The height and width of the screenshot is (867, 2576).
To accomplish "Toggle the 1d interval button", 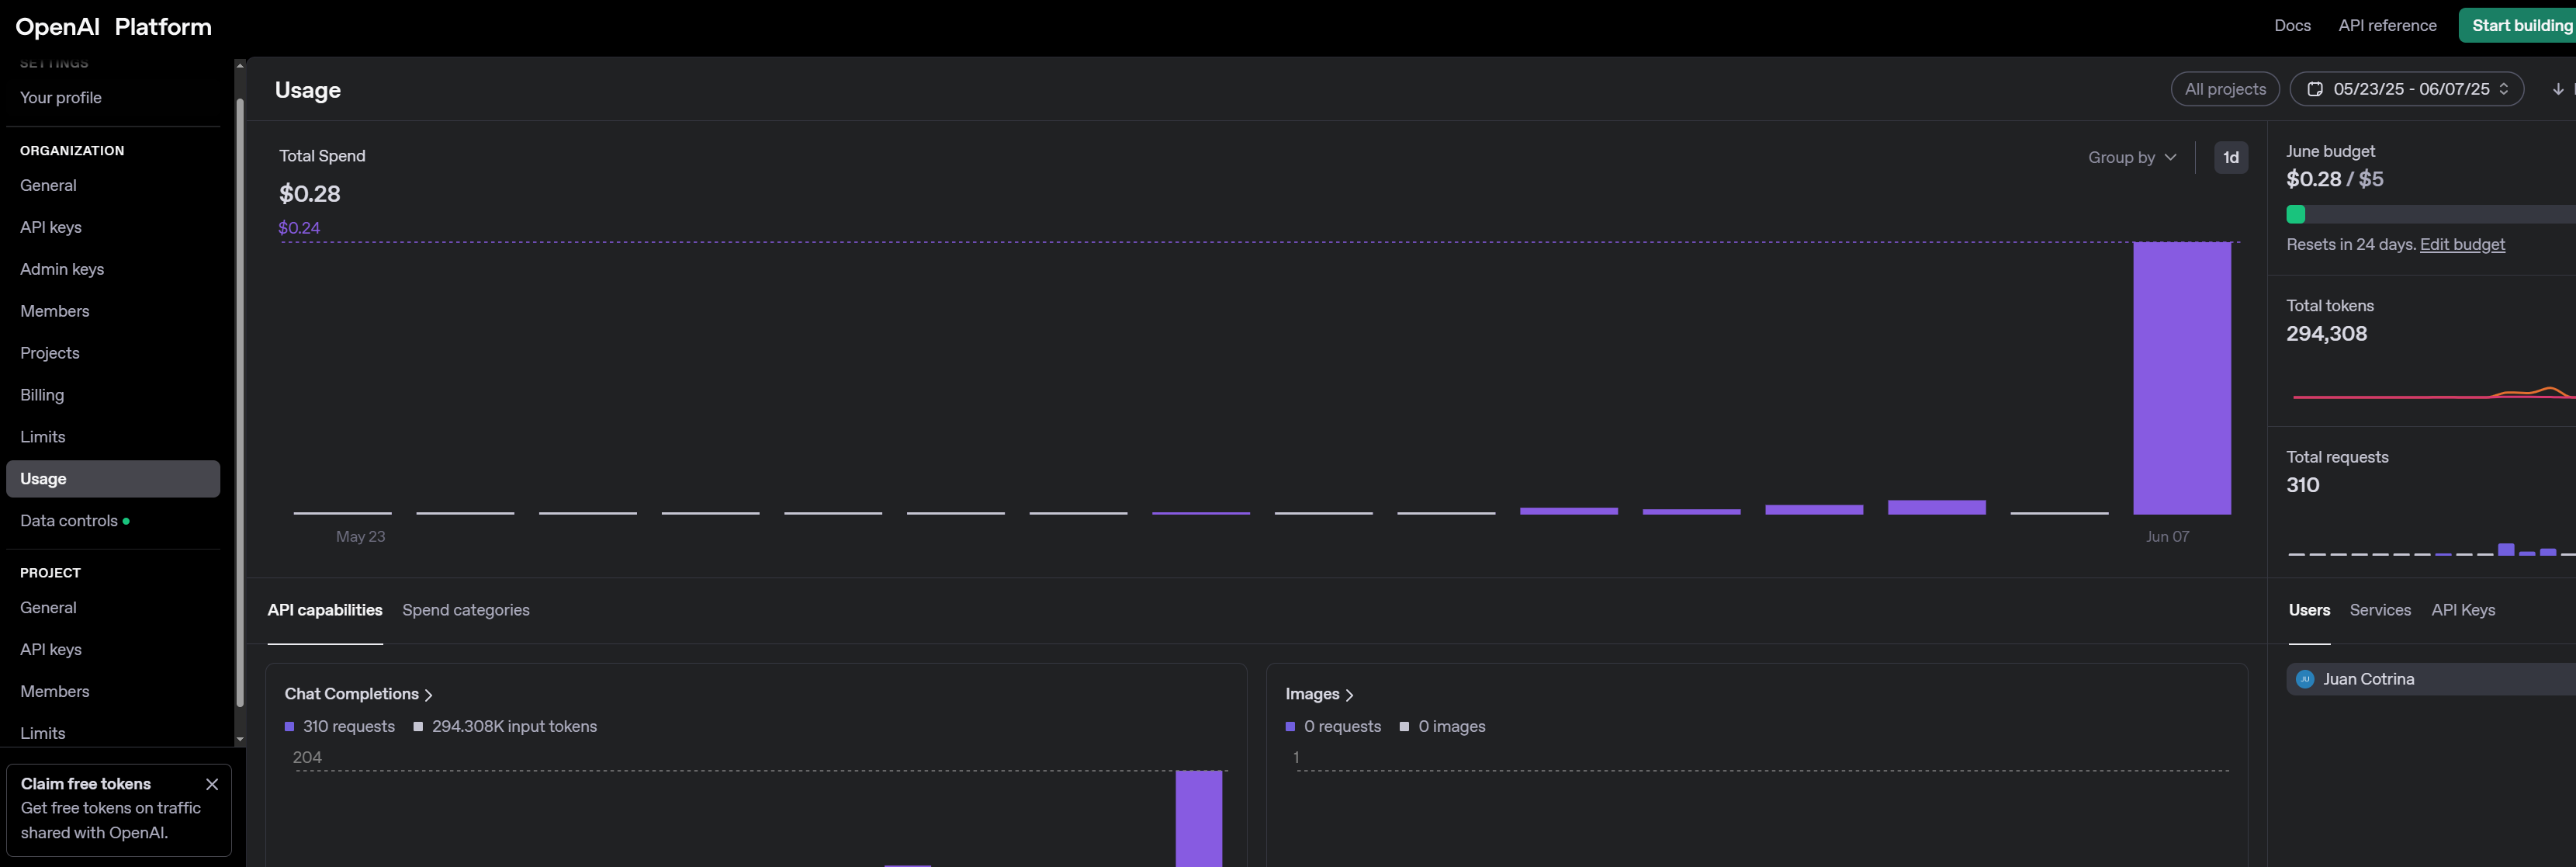I will pyautogui.click(x=2230, y=158).
